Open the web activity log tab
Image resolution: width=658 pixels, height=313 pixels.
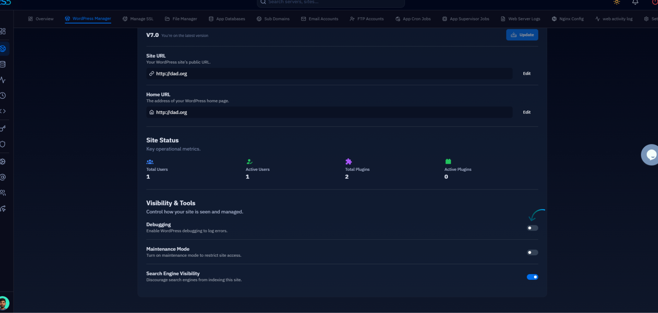click(614, 19)
